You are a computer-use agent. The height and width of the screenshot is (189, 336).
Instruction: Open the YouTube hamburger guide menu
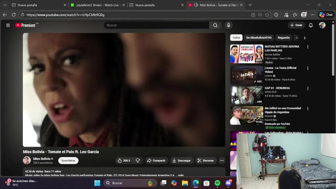(8, 25)
